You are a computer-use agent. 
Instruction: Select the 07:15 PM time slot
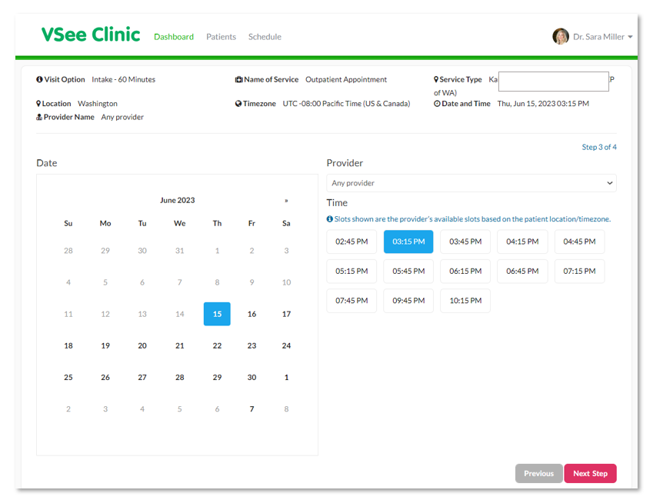579,272
